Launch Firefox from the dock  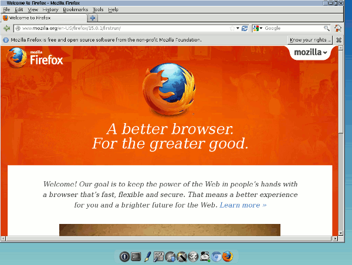coord(228,256)
